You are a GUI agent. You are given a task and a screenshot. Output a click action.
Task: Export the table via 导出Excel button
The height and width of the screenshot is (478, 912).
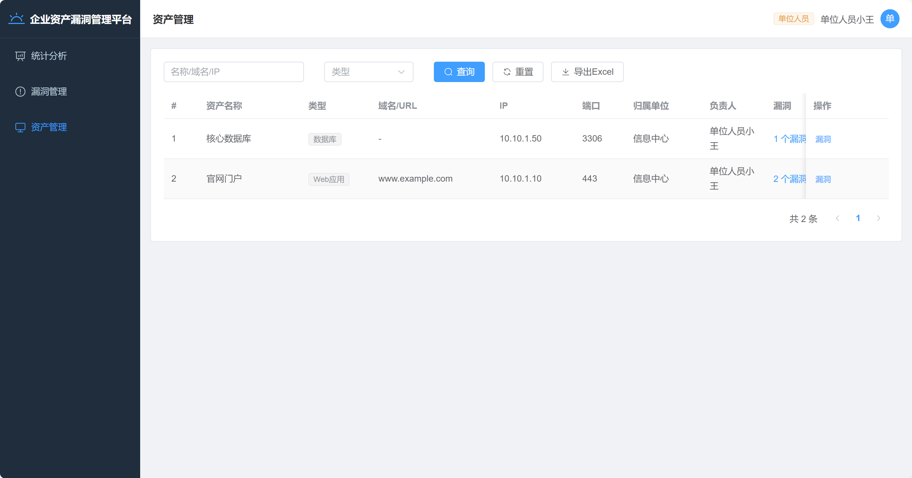[x=587, y=72]
